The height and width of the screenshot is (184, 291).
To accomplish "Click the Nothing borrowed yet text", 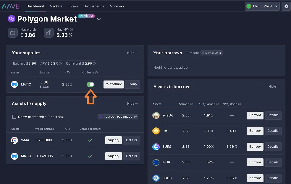I will [x=171, y=68].
